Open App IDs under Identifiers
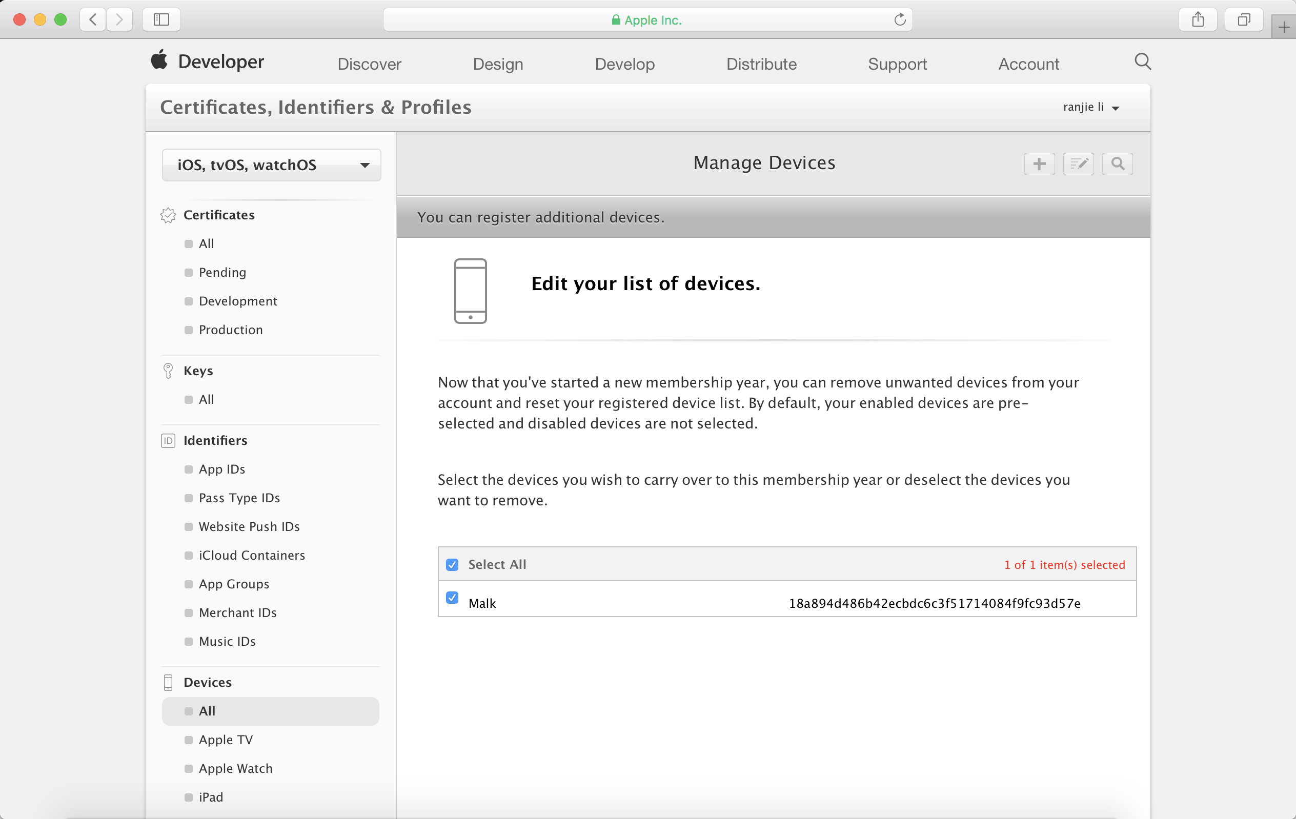Screen dimensions: 1296x819 click(222, 469)
